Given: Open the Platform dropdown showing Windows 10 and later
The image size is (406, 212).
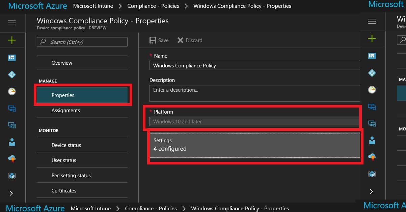Looking at the screenshot, I should click(x=255, y=122).
